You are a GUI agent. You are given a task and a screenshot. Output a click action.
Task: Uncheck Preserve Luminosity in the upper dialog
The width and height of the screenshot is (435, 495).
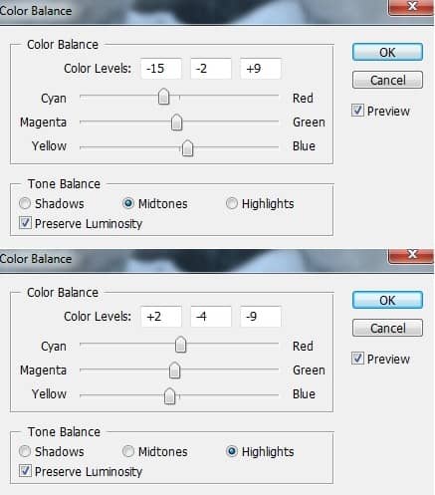pos(25,223)
